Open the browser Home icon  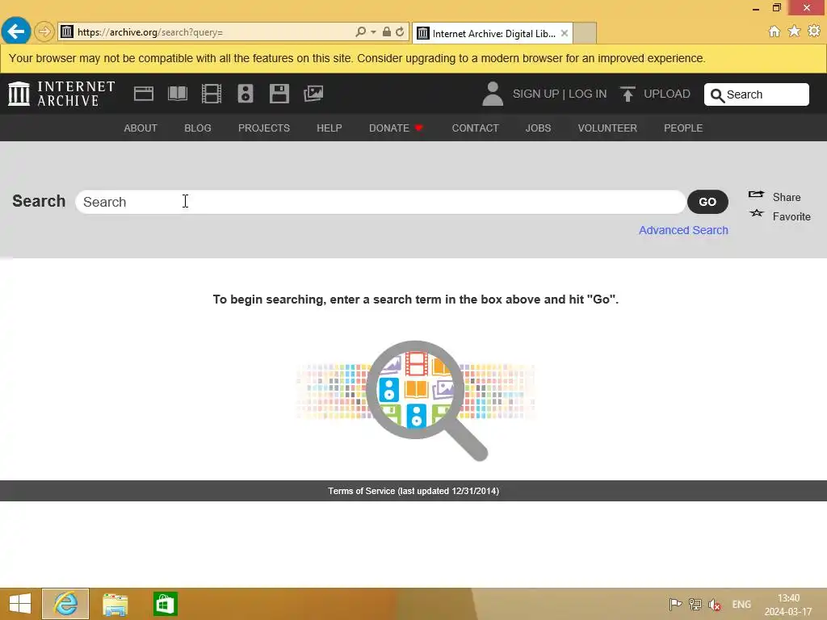(x=775, y=31)
